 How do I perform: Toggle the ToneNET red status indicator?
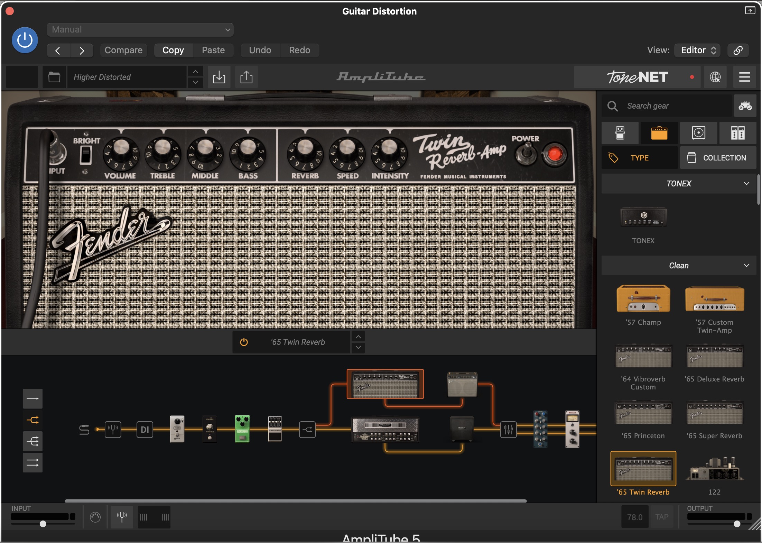click(x=692, y=77)
